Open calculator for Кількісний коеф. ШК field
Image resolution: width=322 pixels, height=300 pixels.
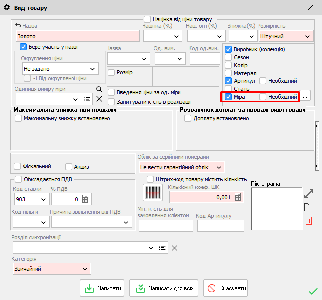pyautogui.click(x=238, y=197)
